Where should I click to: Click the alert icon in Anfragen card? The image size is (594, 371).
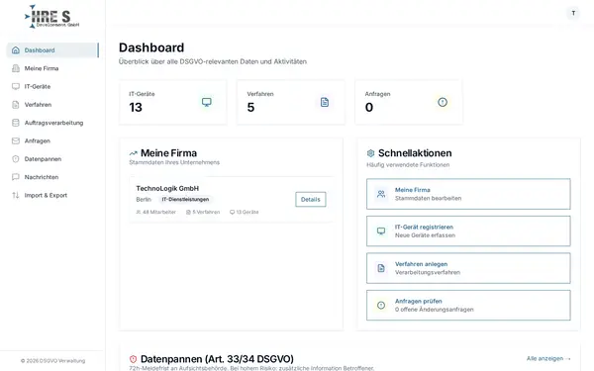443,102
